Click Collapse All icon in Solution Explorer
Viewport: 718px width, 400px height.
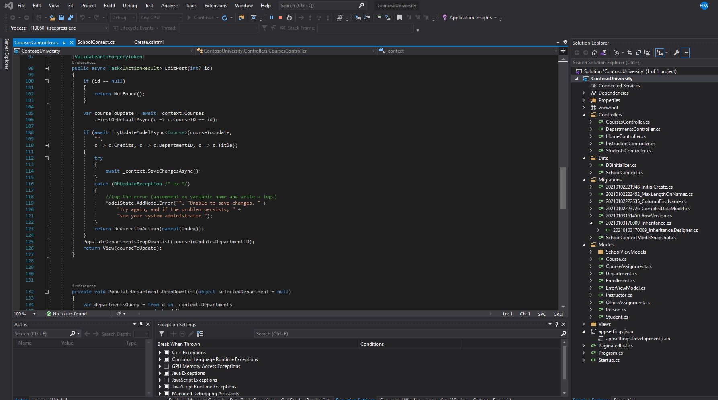[638, 53]
